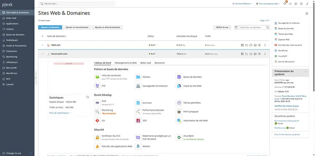The height and width of the screenshot is (156, 315).
Task: Click the Ajouter un domaine button
Action: (50, 27)
